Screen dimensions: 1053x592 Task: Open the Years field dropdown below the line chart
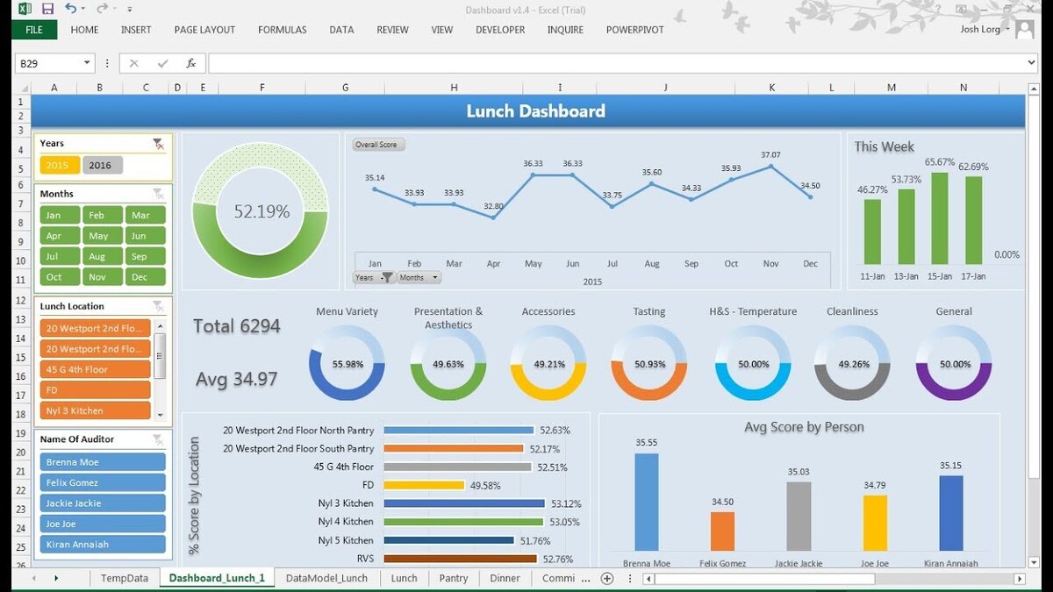(x=384, y=276)
